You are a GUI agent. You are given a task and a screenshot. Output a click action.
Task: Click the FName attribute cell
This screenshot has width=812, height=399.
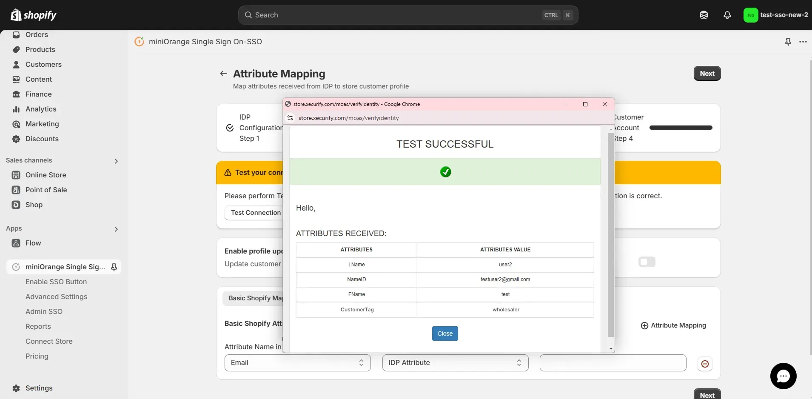tap(356, 294)
